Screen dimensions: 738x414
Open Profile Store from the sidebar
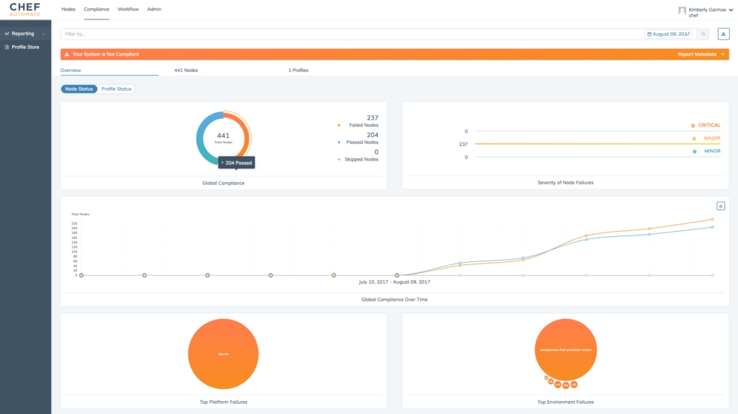coord(25,47)
